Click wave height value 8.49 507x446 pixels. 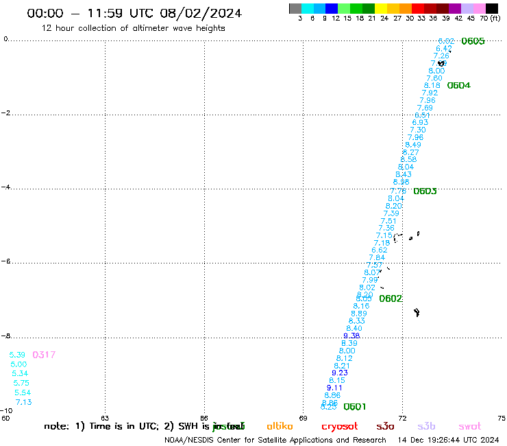point(413,145)
